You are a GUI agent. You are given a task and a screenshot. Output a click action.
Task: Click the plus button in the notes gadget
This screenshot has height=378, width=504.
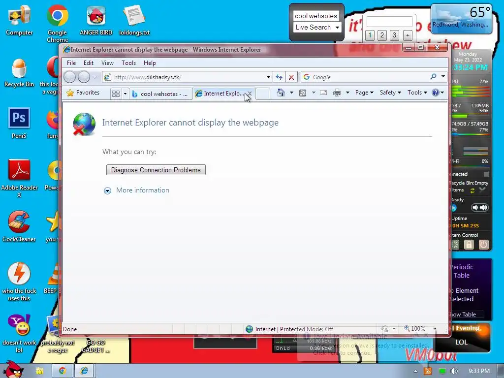pyautogui.click(x=408, y=35)
